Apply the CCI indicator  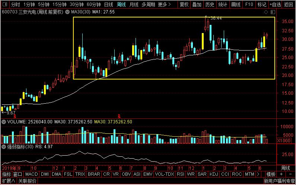pos(225,174)
